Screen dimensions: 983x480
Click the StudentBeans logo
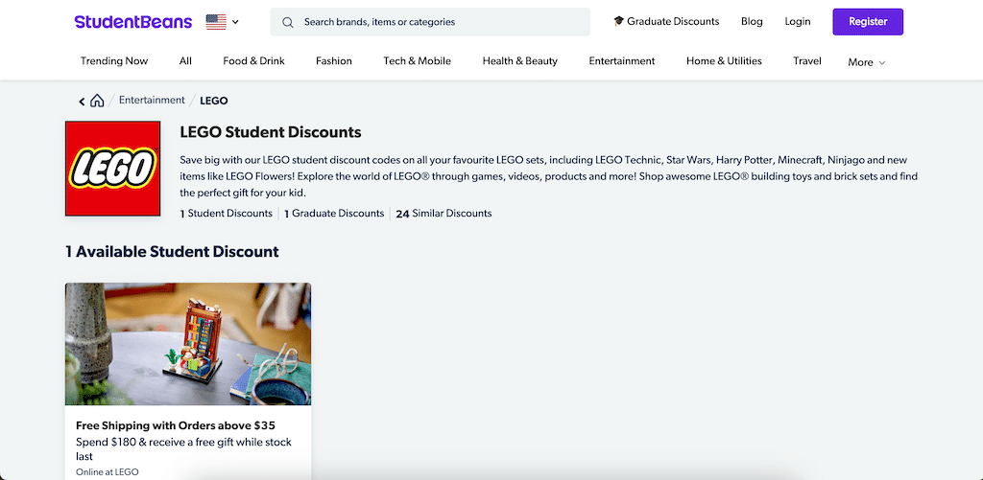coord(132,21)
